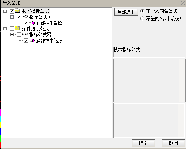Collapse the 条件选股公式 tree node

click(x=5, y=29)
